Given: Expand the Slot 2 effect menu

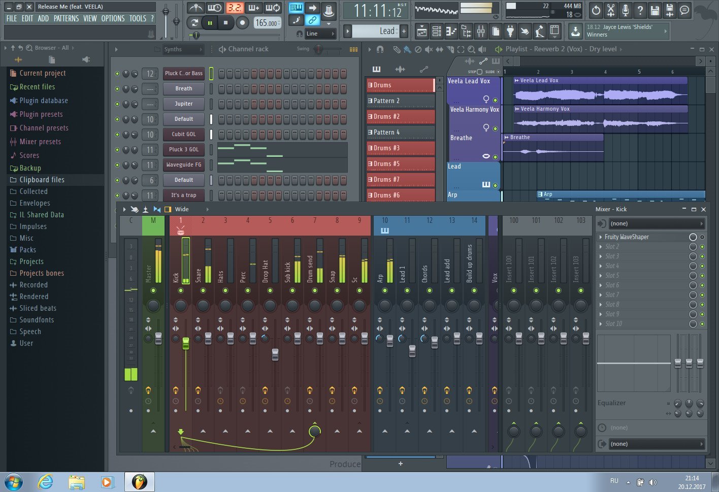Looking at the screenshot, I should [x=601, y=247].
